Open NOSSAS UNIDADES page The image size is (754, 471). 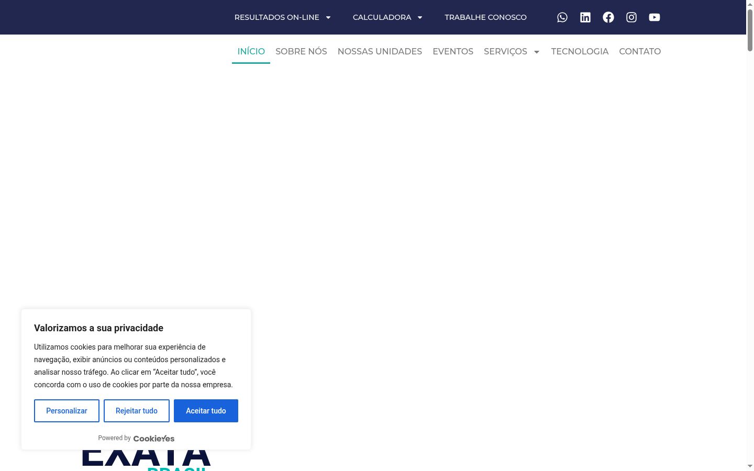click(380, 51)
